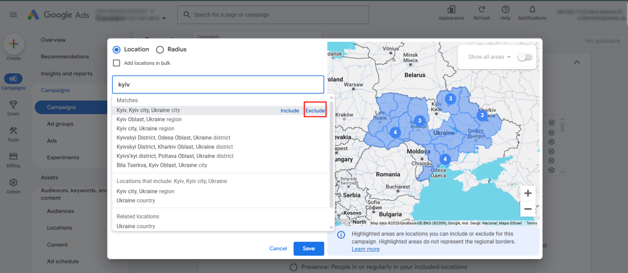The width and height of the screenshot is (628, 273).
Task: Open the hamburger main menu
Action: (x=13, y=15)
